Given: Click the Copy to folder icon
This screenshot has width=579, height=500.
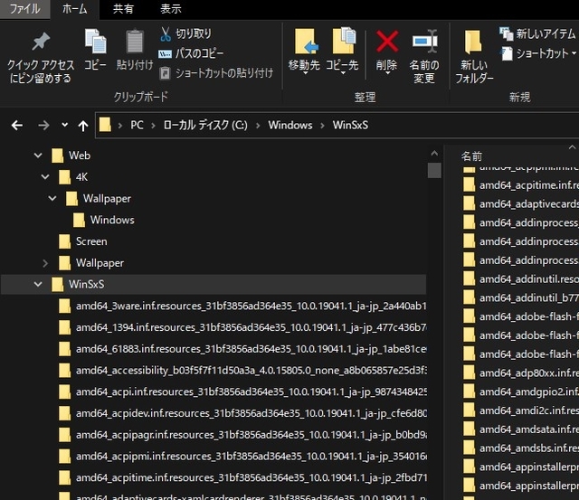Looking at the screenshot, I should coord(344,41).
